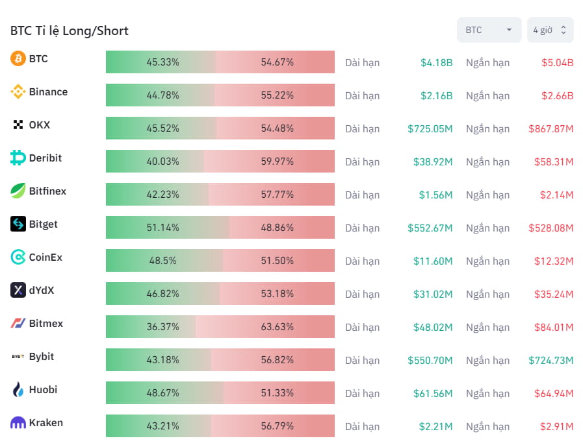Click the BTC Tỉ lệ Long/Short title

coord(68,30)
